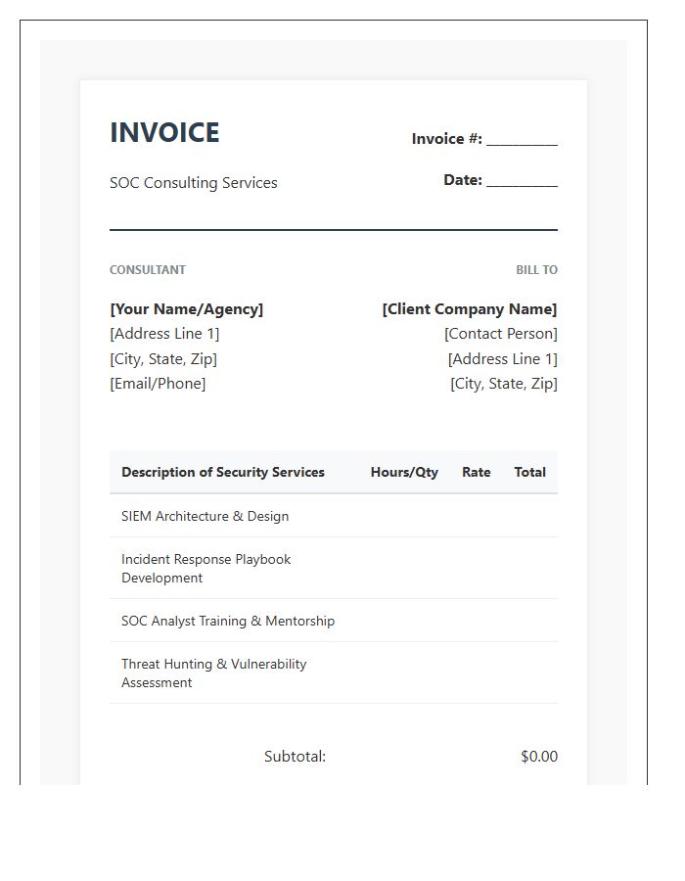
Task: Select the SOC Analyst Training & Mentorship row
Action: coord(334,621)
